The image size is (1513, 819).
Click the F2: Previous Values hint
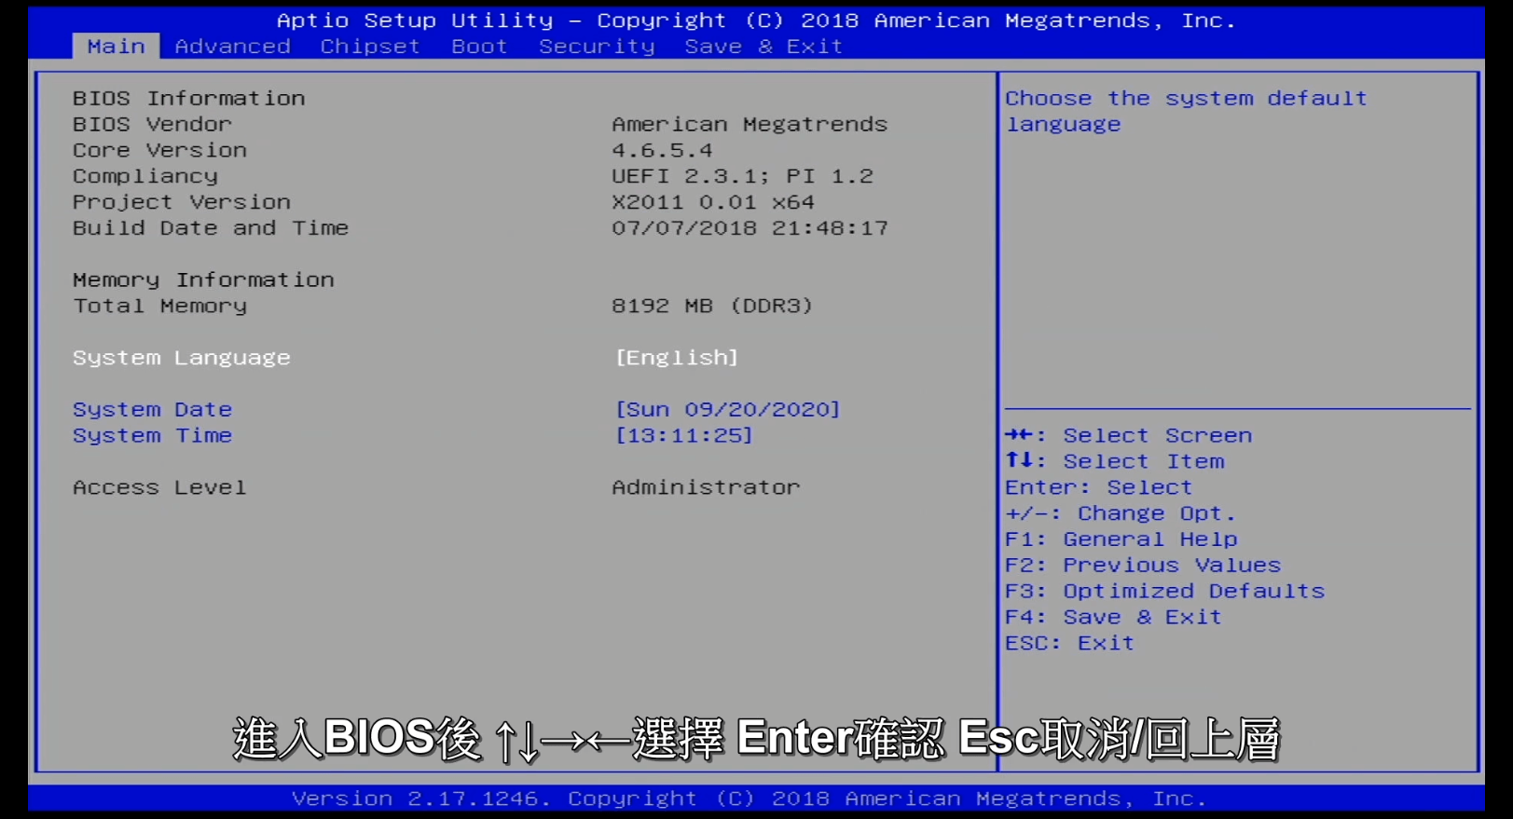coord(1143,566)
